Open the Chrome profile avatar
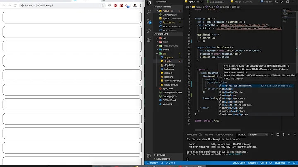 click(135, 5)
